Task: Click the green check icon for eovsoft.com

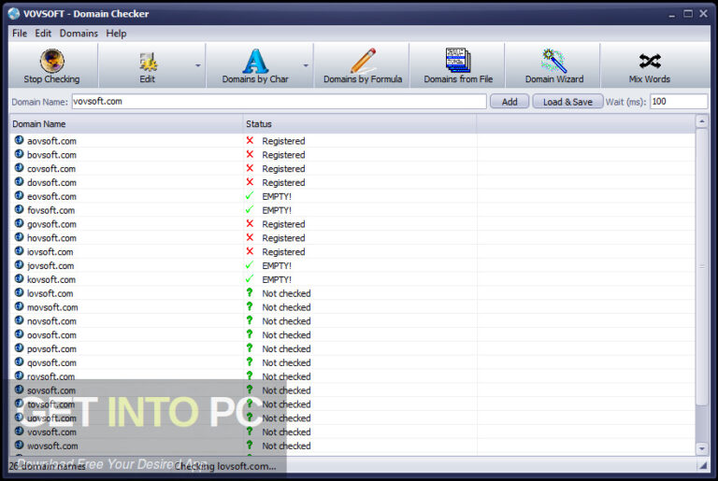Action: [x=250, y=196]
